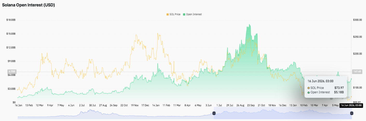Click the 6.75B crosshair label on left axis
The width and height of the screenshot is (366, 121).
(12, 71)
